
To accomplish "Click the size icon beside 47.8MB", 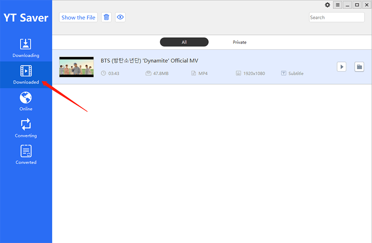I will (148, 73).
